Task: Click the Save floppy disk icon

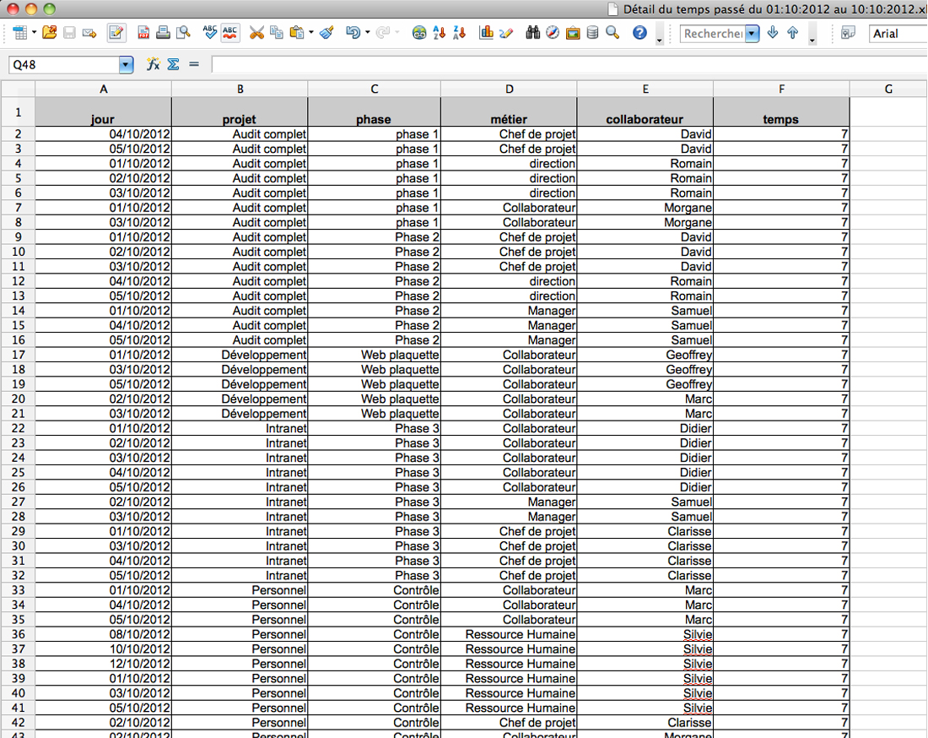Action: tap(69, 33)
